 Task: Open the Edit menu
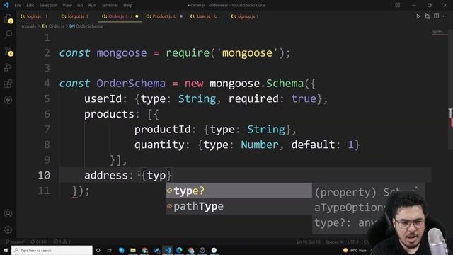30,5
